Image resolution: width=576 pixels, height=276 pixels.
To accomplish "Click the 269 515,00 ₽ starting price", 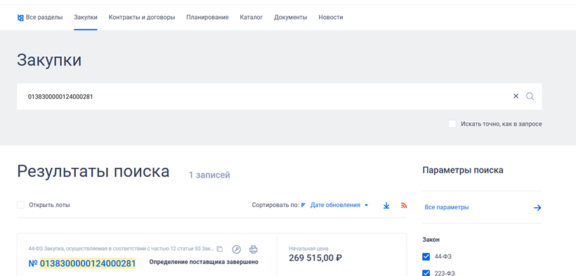I will tap(315, 258).
